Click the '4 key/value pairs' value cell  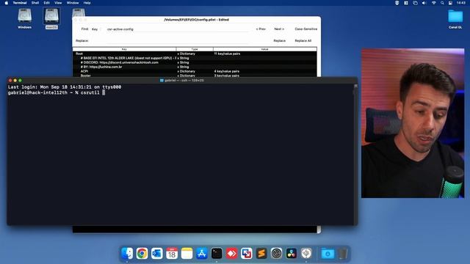click(227, 71)
